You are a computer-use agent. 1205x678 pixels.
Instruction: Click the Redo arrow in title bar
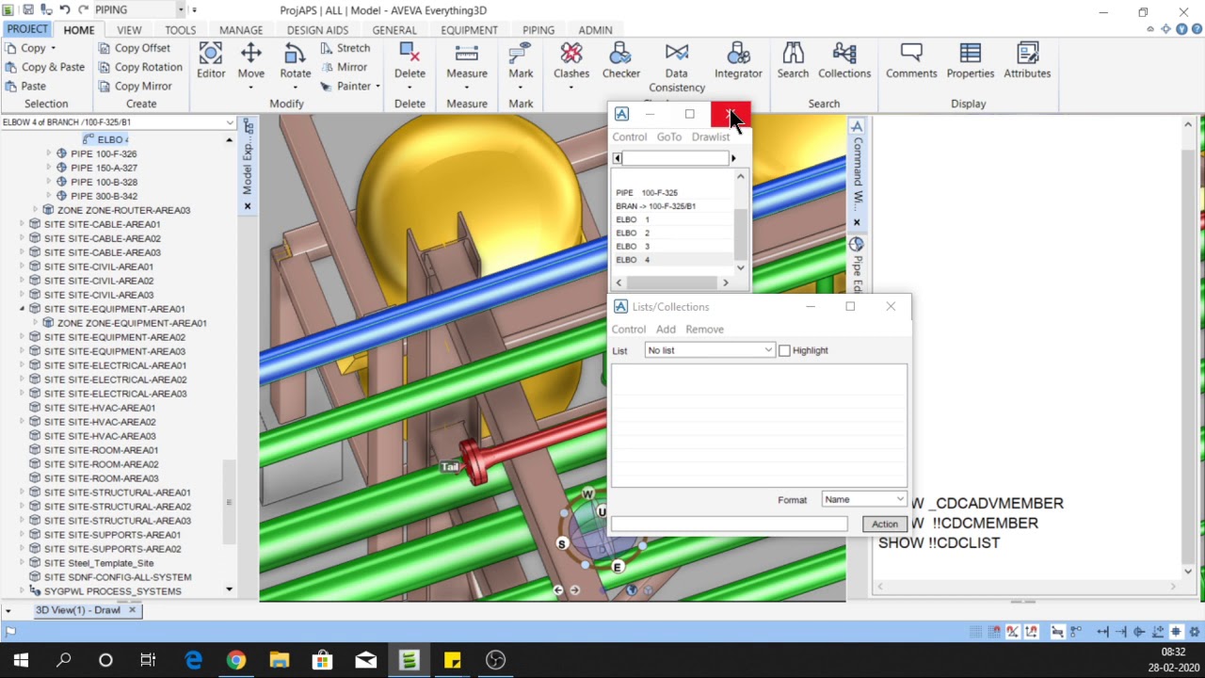click(83, 9)
